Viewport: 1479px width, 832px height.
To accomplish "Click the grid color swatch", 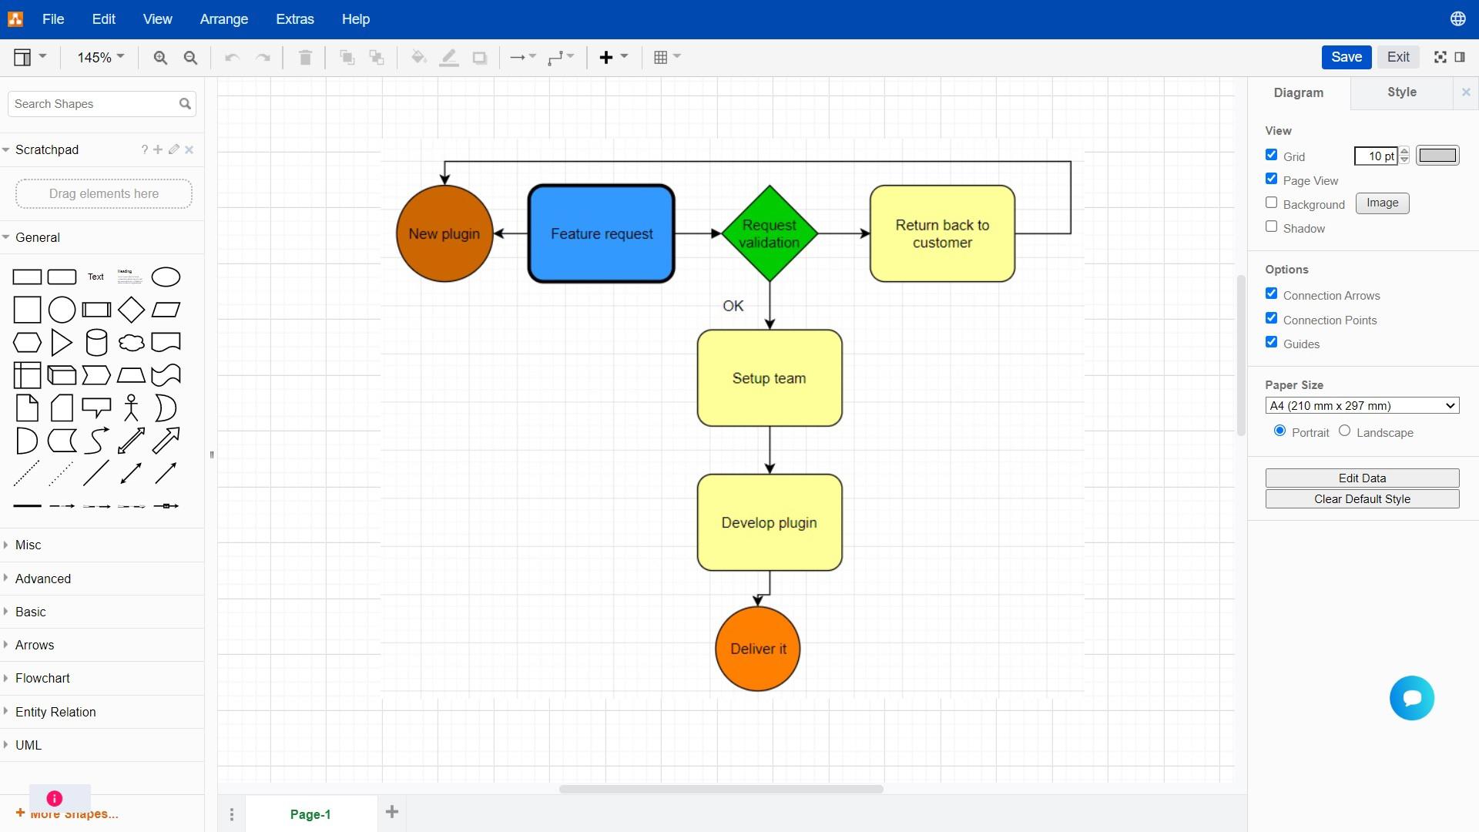I will click(x=1437, y=156).
